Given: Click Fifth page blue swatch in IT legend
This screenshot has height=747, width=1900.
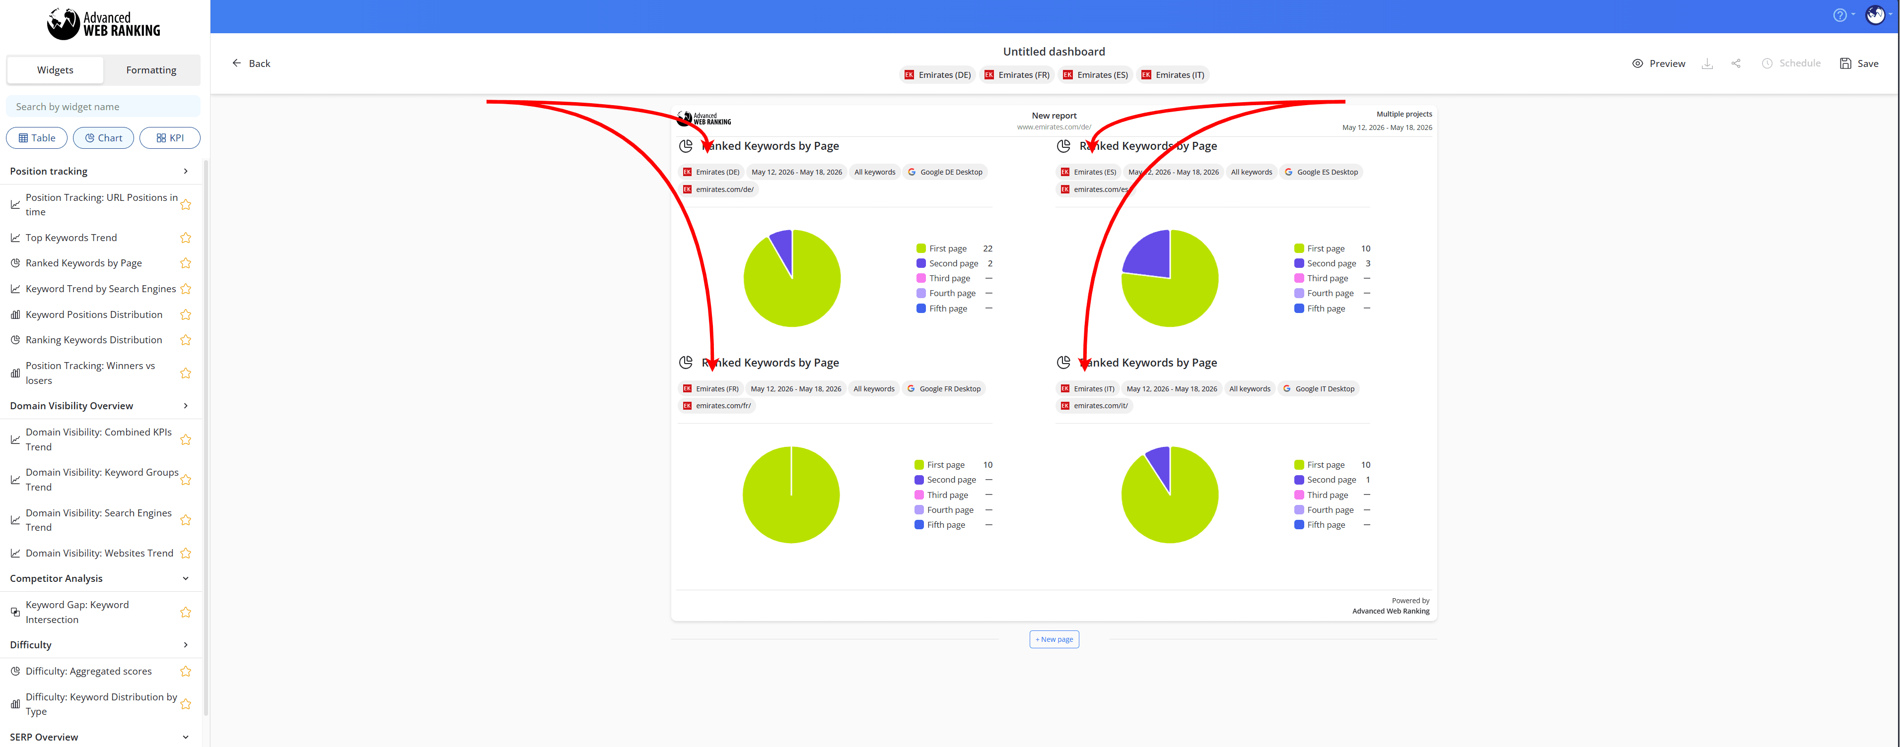Looking at the screenshot, I should [1300, 524].
